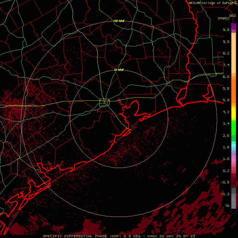Click the TH label at the bottom of the scale
Image resolution: width=238 pixels, height=238 pixels.
(227, 206)
